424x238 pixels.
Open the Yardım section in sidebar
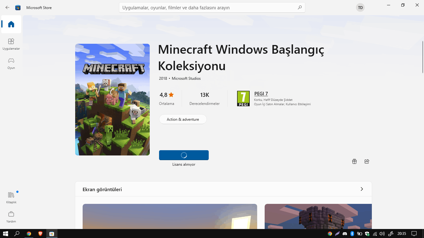click(11, 216)
